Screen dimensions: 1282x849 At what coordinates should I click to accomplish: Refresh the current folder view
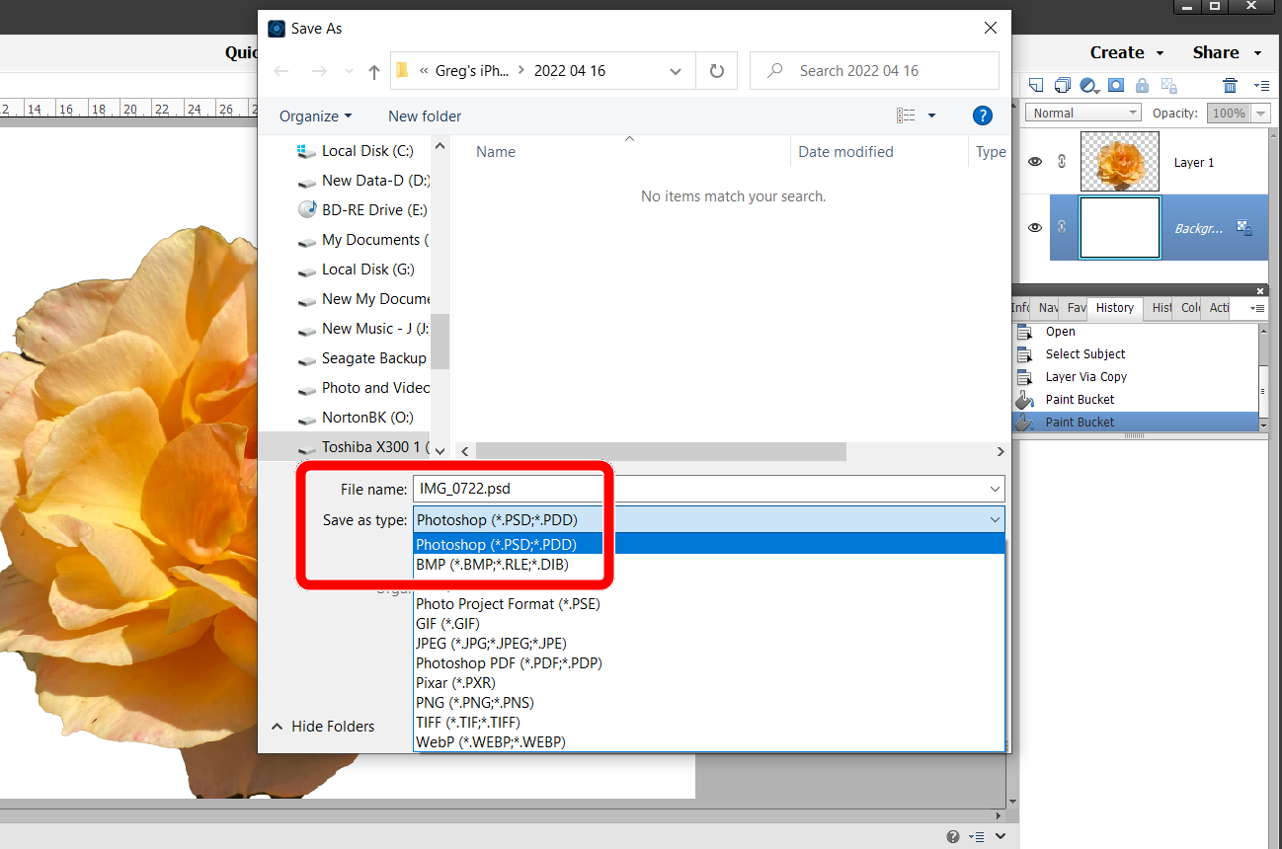pos(716,70)
